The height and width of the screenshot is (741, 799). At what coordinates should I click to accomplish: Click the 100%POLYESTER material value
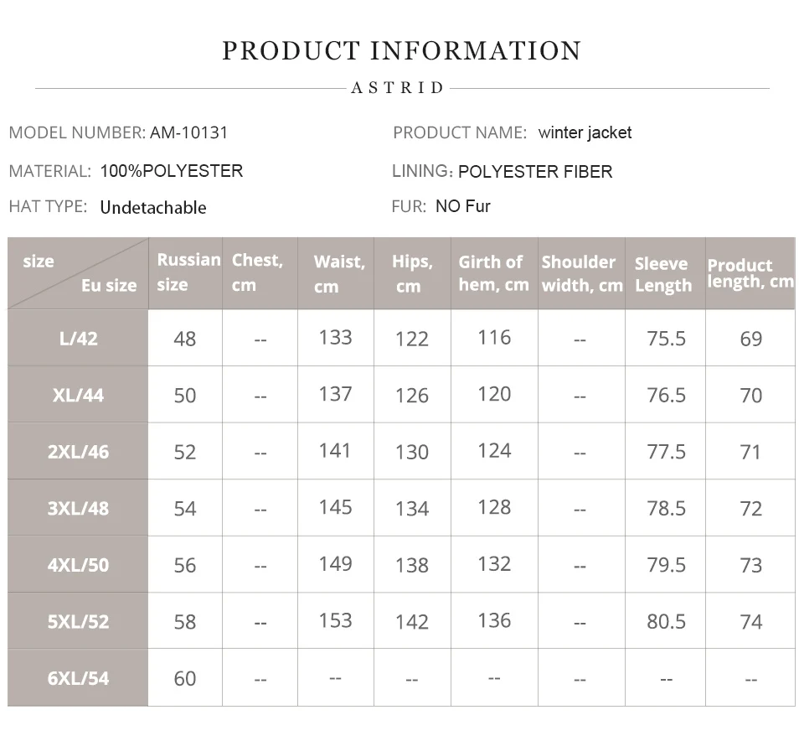[x=171, y=171]
